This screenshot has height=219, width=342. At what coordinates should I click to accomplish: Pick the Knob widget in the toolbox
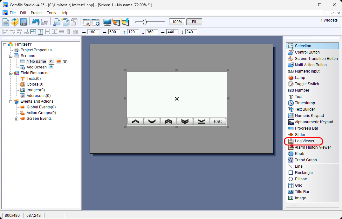tap(299, 154)
